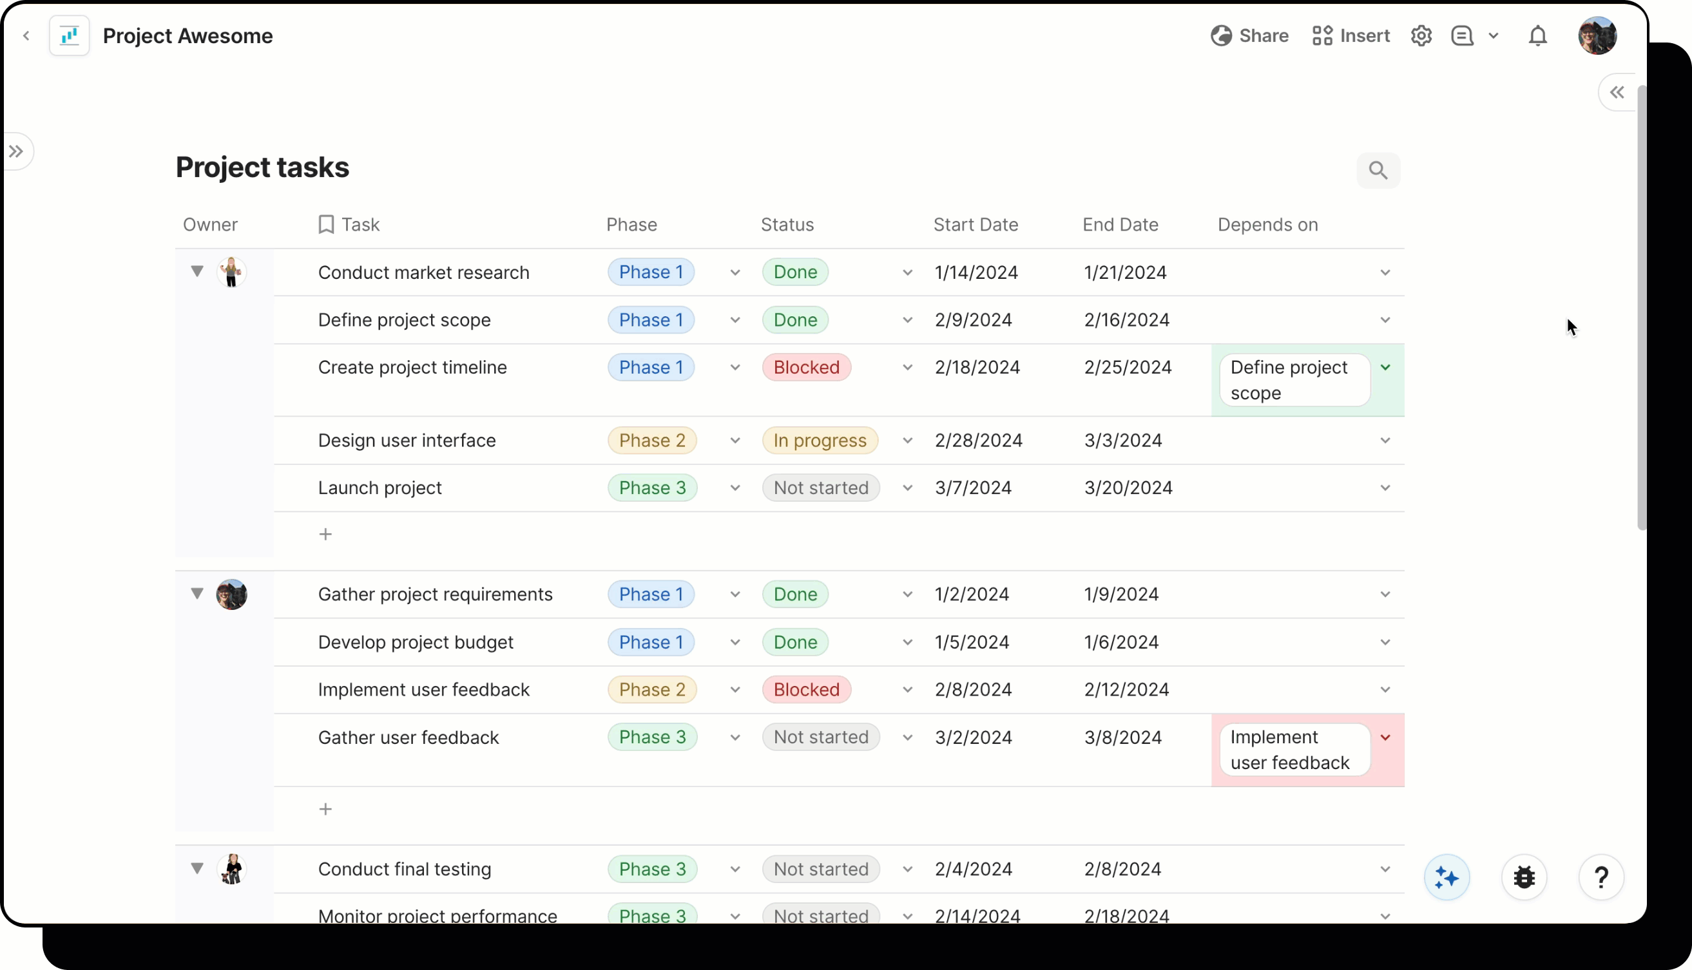Open the notifications bell
Viewport: 1692px width, 970px height.
[1537, 35]
